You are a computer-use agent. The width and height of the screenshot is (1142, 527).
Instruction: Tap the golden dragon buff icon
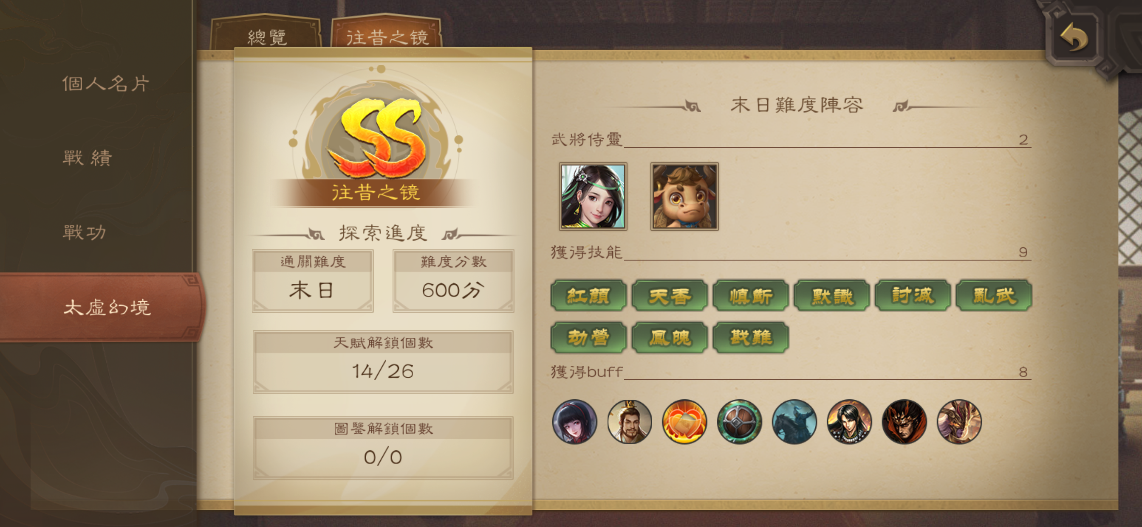click(x=959, y=422)
